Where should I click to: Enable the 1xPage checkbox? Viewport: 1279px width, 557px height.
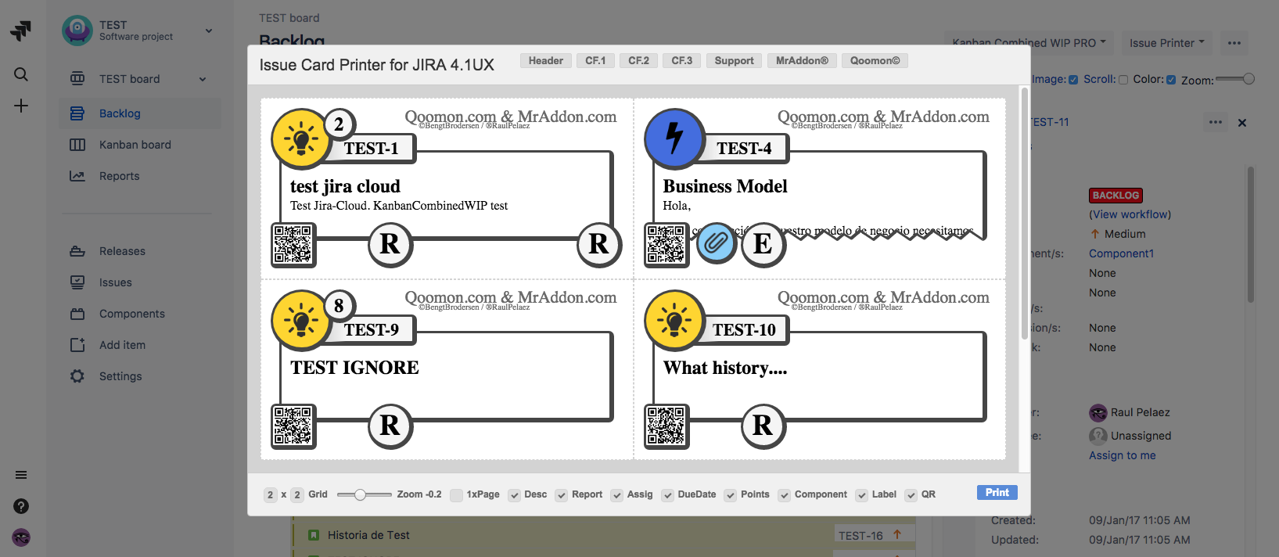[457, 495]
